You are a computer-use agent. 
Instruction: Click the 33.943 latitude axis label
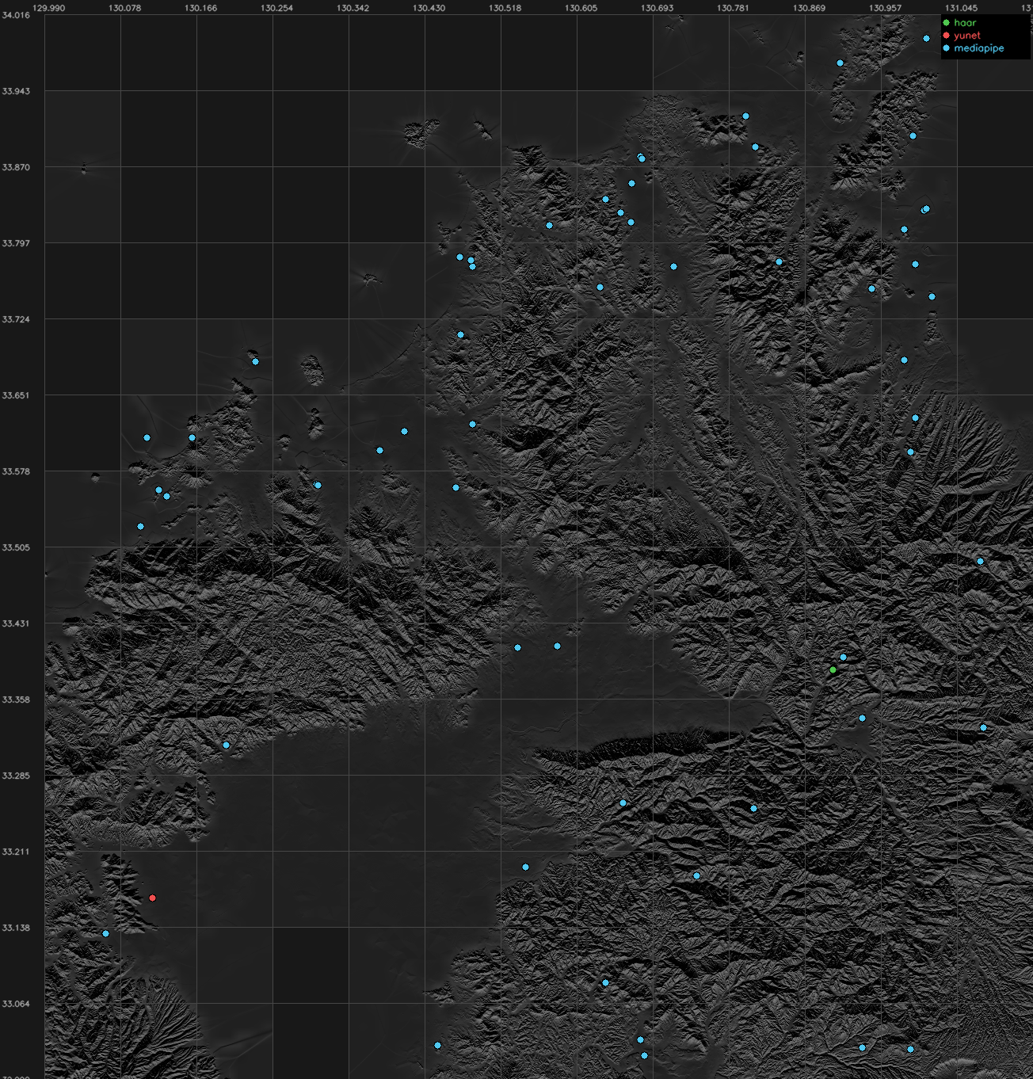tap(16, 91)
